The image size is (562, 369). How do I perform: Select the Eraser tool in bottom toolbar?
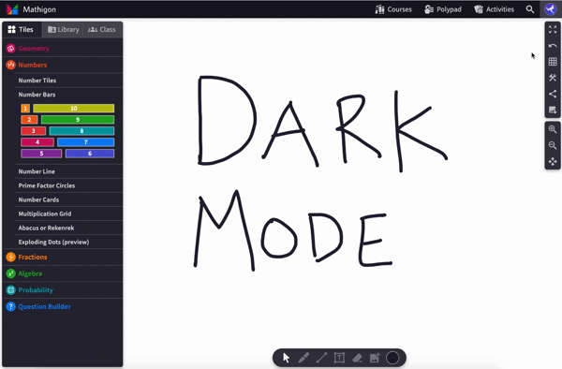click(357, 358)
